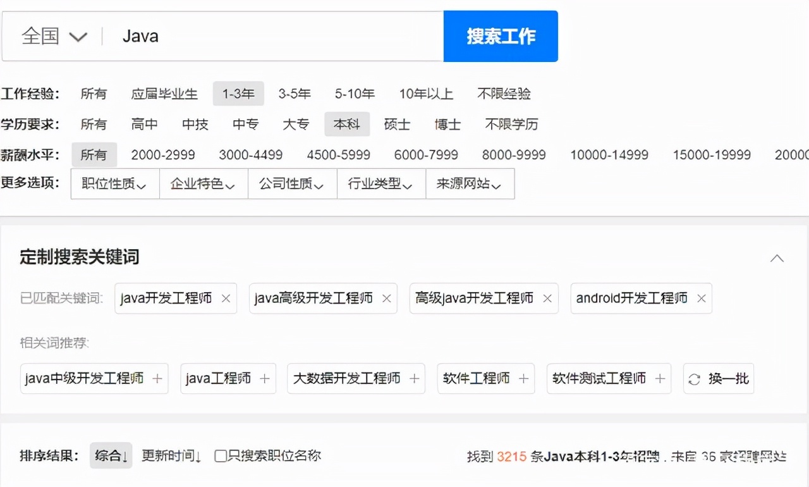This screenshot has width=809, height=487.
Task: Sort results by 综合
Action: [x=111, y=455]
